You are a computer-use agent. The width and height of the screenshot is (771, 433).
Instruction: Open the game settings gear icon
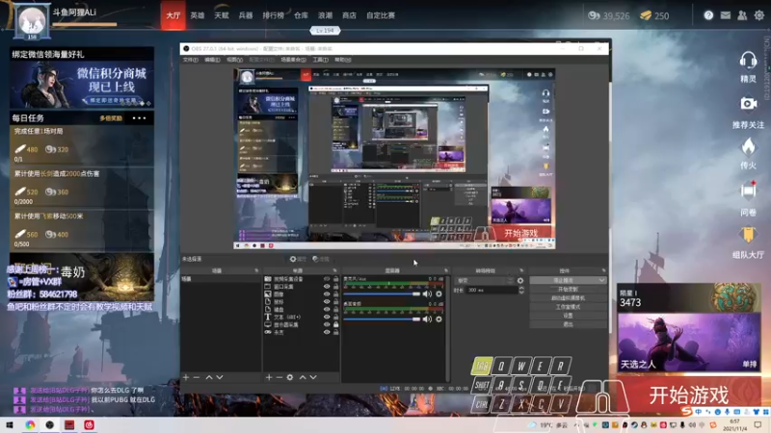click(759, 15)
